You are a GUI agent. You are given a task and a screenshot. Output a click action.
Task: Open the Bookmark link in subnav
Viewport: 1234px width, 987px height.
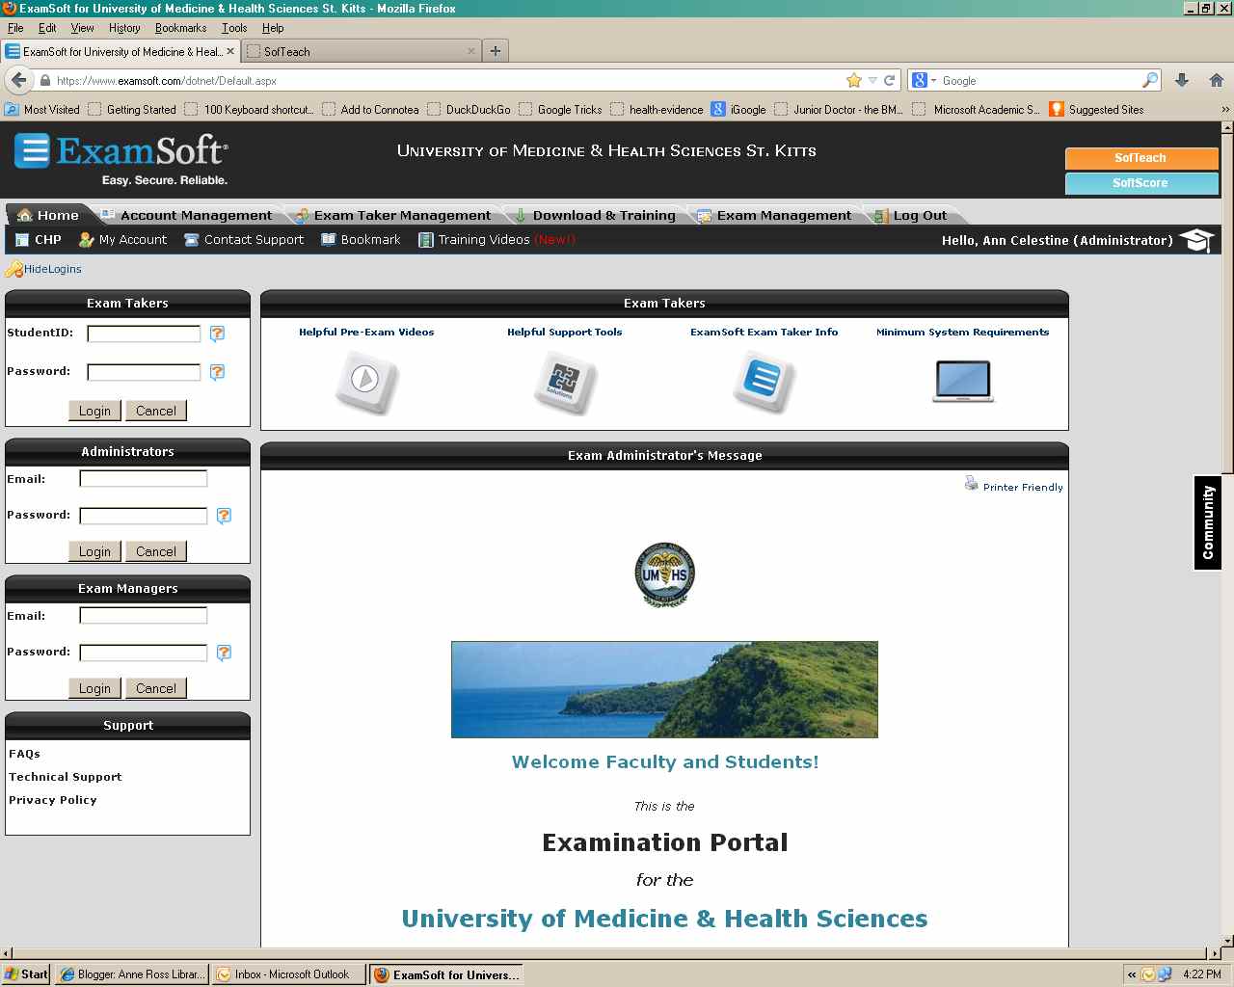coord(361,240)
